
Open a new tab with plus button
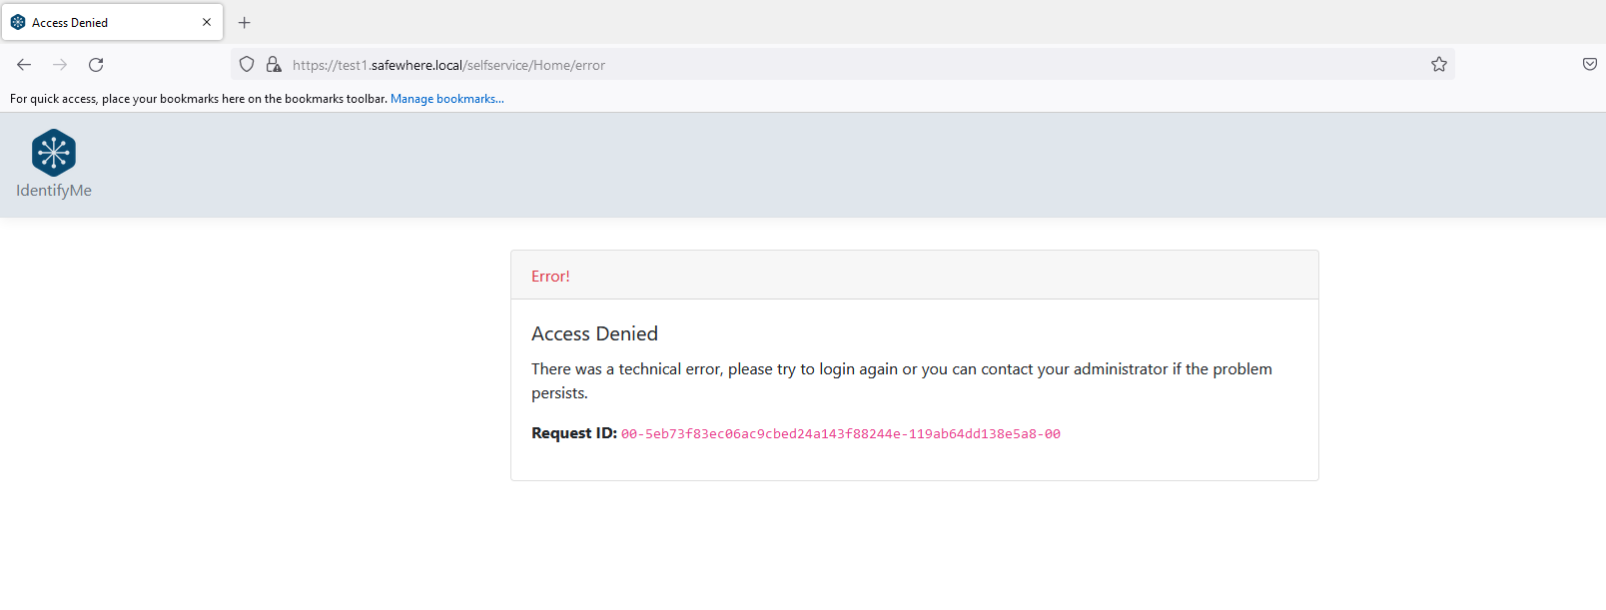[x=245, y=23]
